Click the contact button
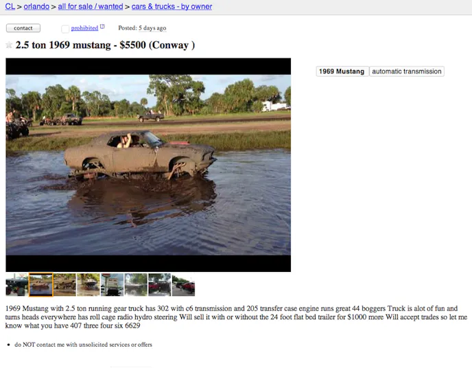The width and height of the screenshot is (472, 368). [23, 28]
